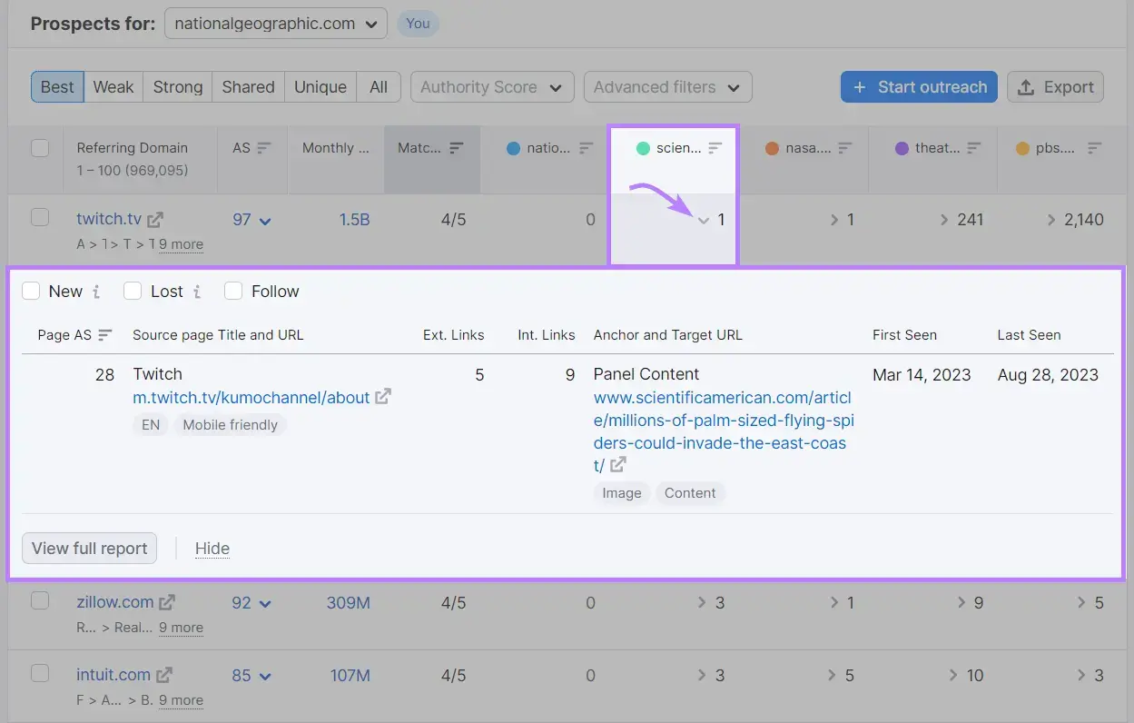1134x723 pixels.
Task: Enable the New backlinks filter checkbox
Action: tap(31, 291)
